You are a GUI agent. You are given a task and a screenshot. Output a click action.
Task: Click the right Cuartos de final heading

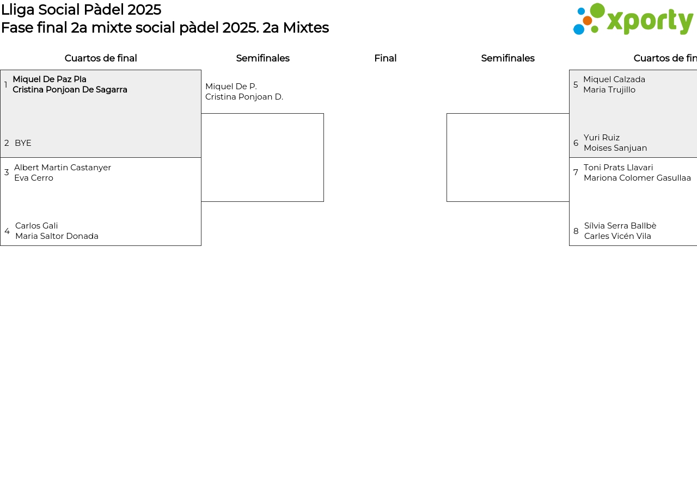pyautogui.click(x=664, y=58)
